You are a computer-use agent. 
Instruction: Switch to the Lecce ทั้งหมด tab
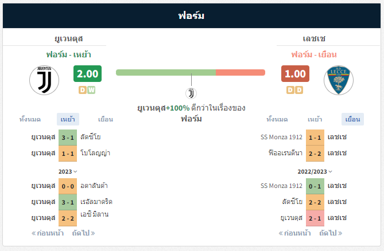[277, 119]
